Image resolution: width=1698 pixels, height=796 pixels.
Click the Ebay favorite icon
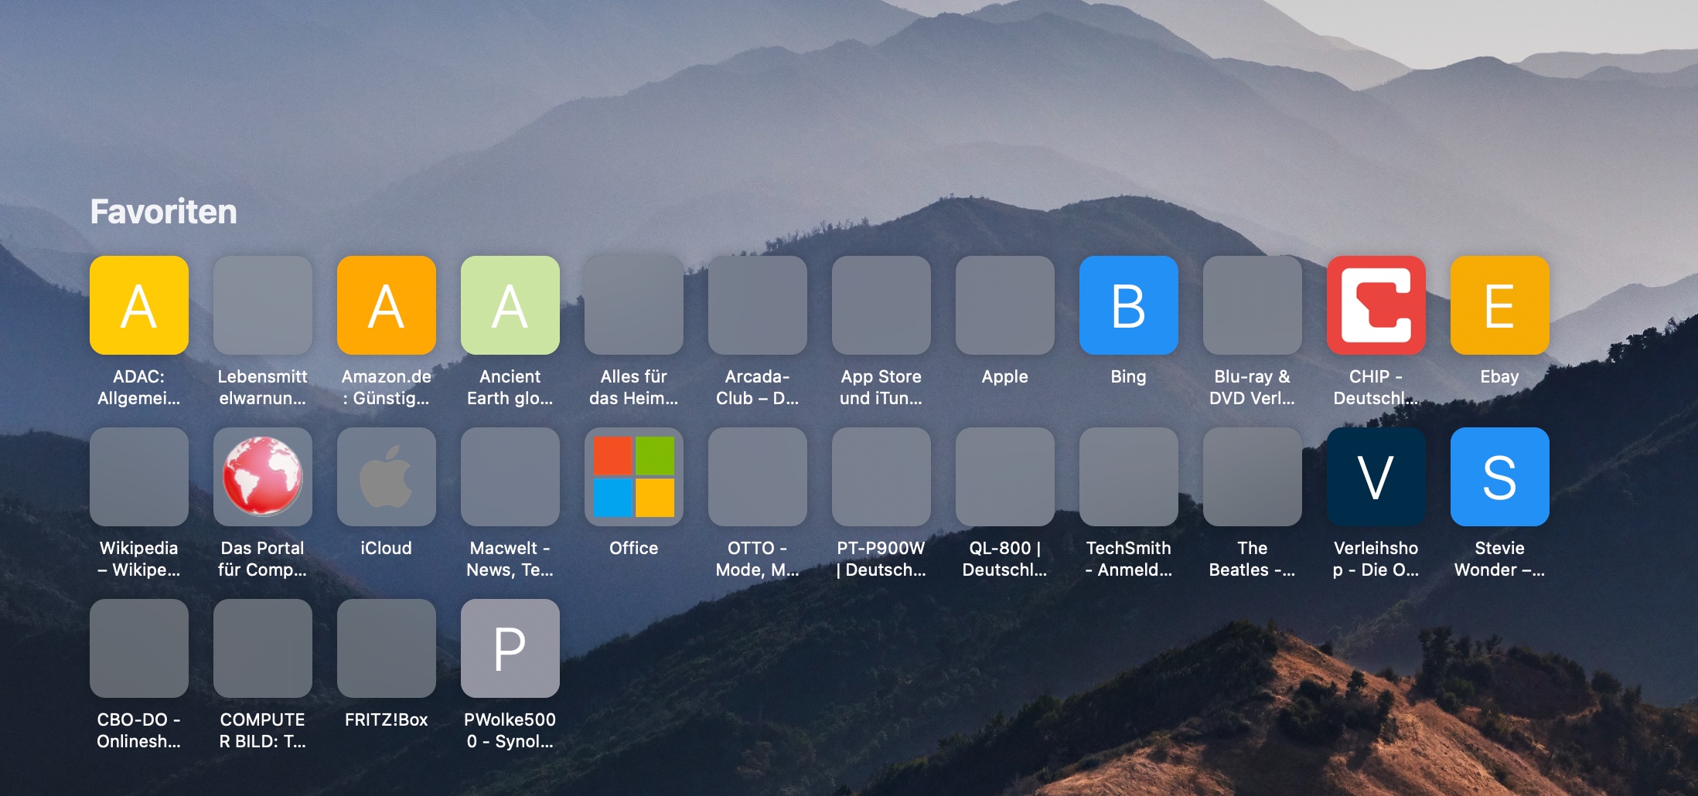point(1500,305)
